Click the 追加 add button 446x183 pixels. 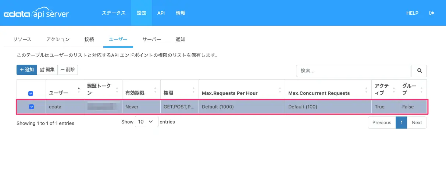click(x=26, y=69)
